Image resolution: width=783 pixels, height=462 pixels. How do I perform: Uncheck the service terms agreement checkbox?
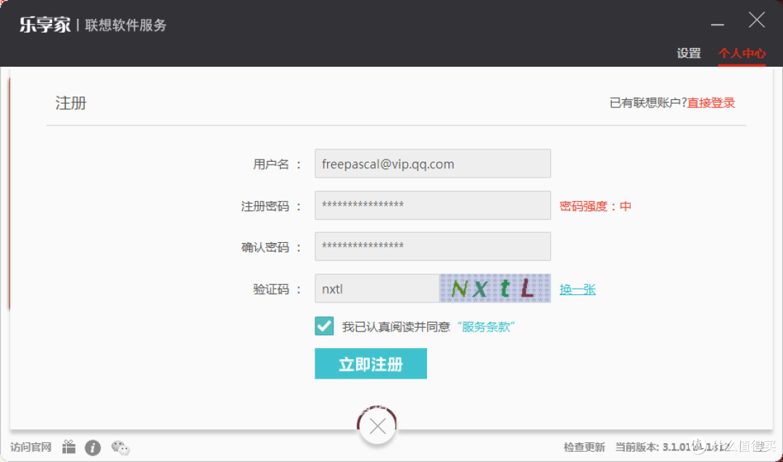click(x=324, y=326)
